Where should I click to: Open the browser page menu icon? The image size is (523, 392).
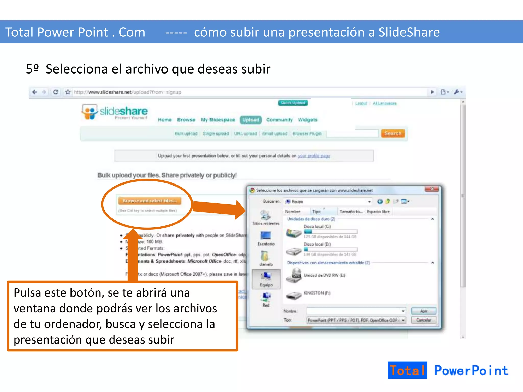tap(444, 92)
